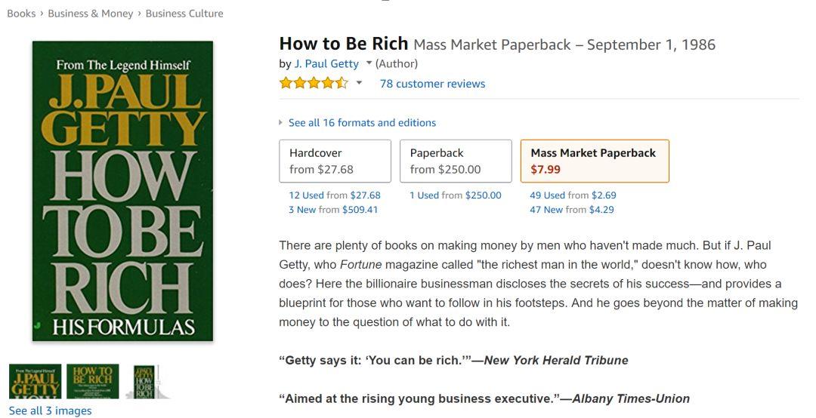Open the J. Paul Getty author link
The image size is (816, 418).
tap(326, 63)
